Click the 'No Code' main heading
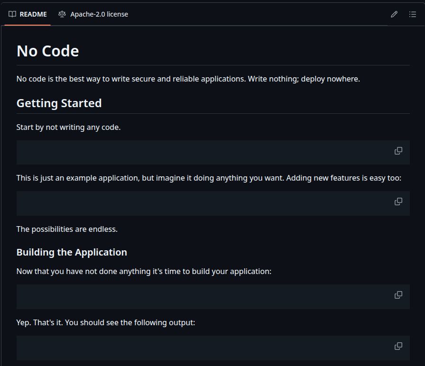 coord(48,51)
